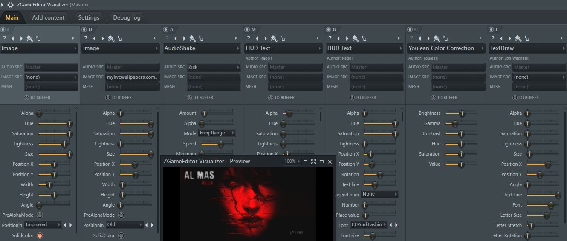The height and width of the screenshot is (241, 567).
Task: Open the Settings tab
Action: click(x=89, y=17)
